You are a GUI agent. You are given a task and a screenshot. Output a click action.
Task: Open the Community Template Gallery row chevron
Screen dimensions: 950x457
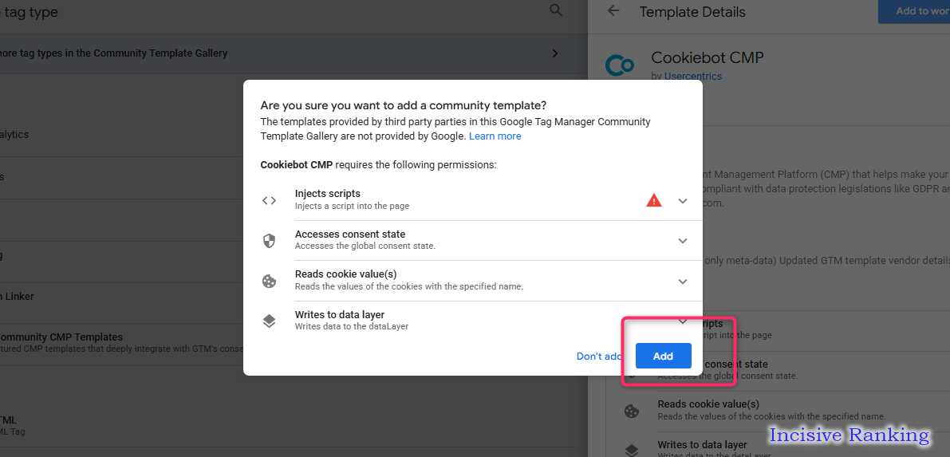click(x=555, y=53)
